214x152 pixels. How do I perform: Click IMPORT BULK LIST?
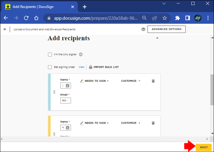[106, 67]
